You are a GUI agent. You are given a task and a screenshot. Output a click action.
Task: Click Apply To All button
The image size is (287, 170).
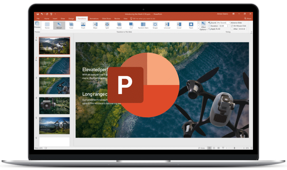214,29
